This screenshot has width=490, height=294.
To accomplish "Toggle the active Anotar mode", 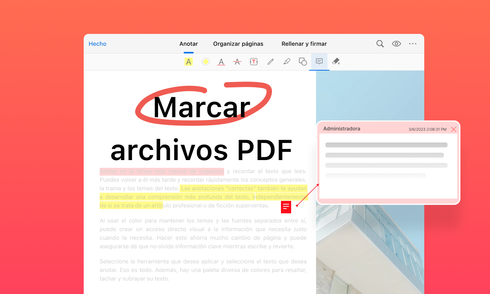I will (188, 44).
